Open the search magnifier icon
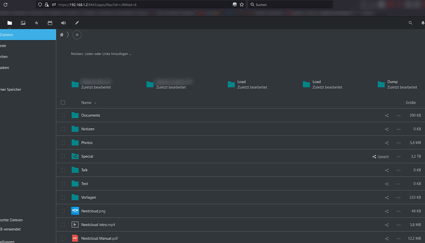Viewport: 425px width, 243px height. click(x=410, y=23)
